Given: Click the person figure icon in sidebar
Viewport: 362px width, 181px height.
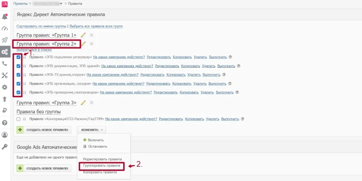Looking at the screenshot, I should coord(5,99).
